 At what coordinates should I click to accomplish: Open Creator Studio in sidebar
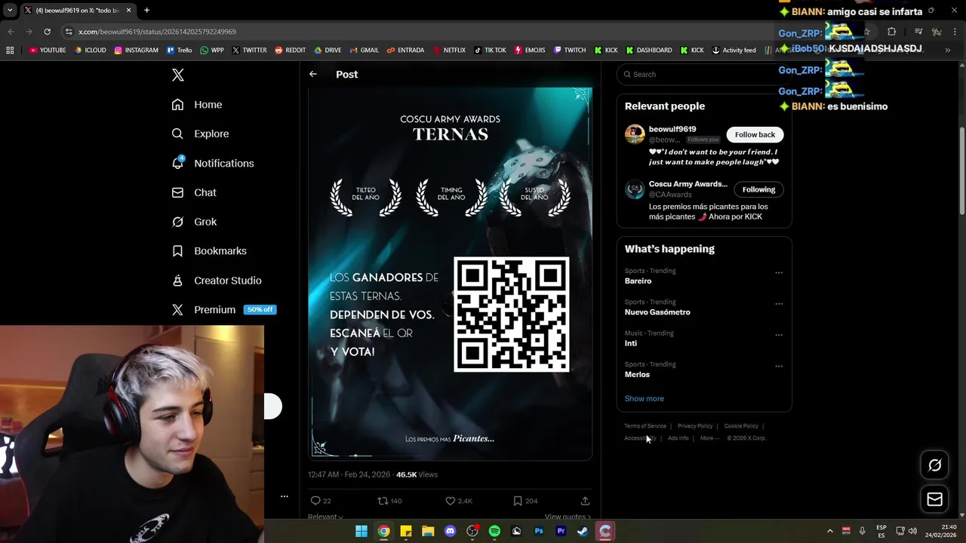click(x=217, y=281)
